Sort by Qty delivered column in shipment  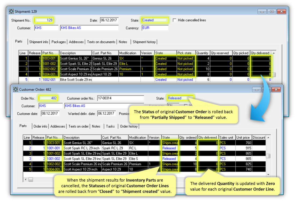click(260, 53)
